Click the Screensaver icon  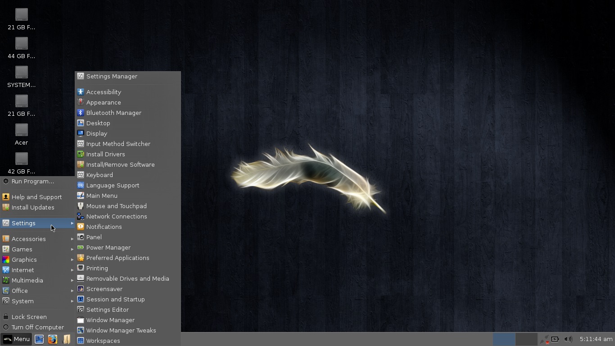click(81, 289)
